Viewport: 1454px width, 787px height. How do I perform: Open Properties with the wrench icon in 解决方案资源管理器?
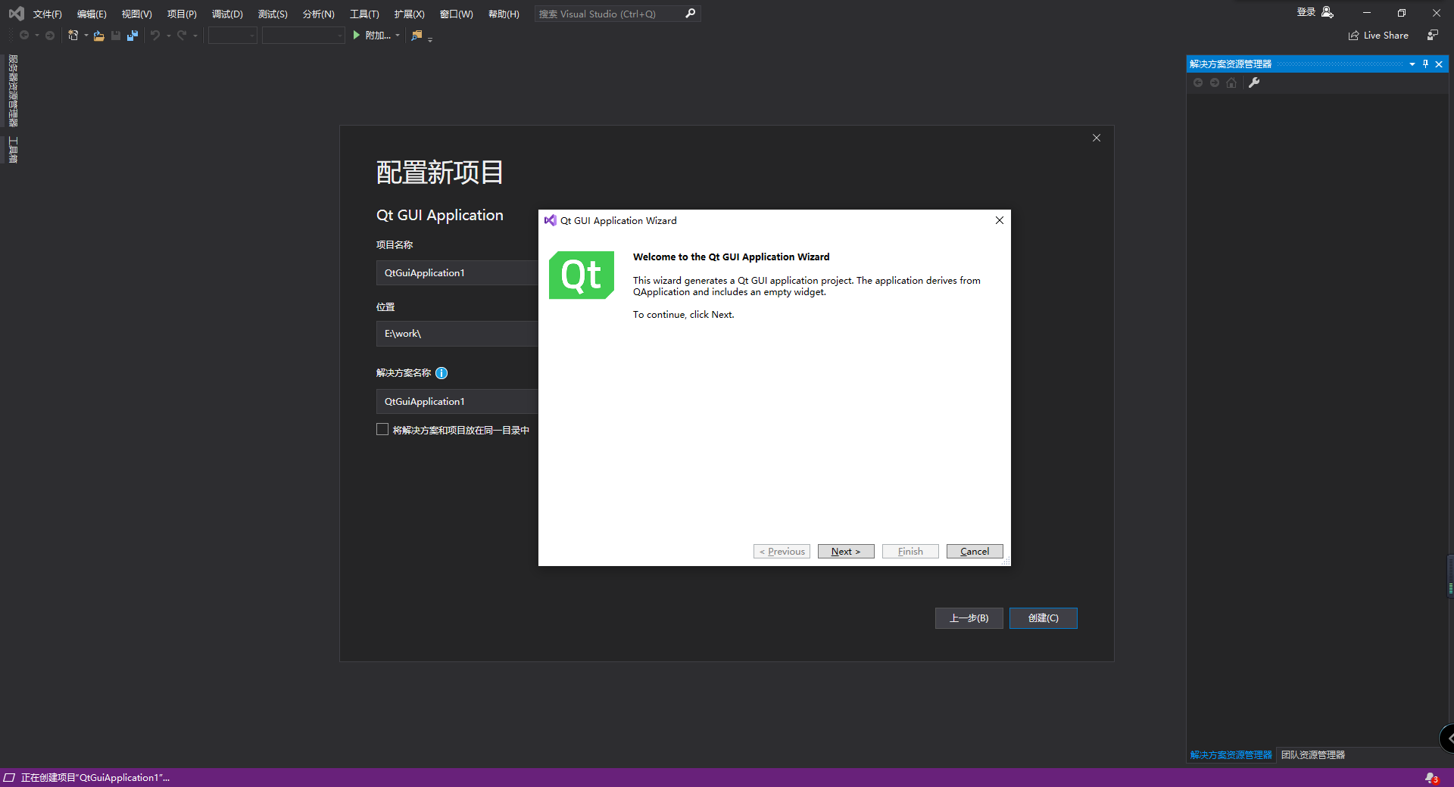tap(1255, 83)
